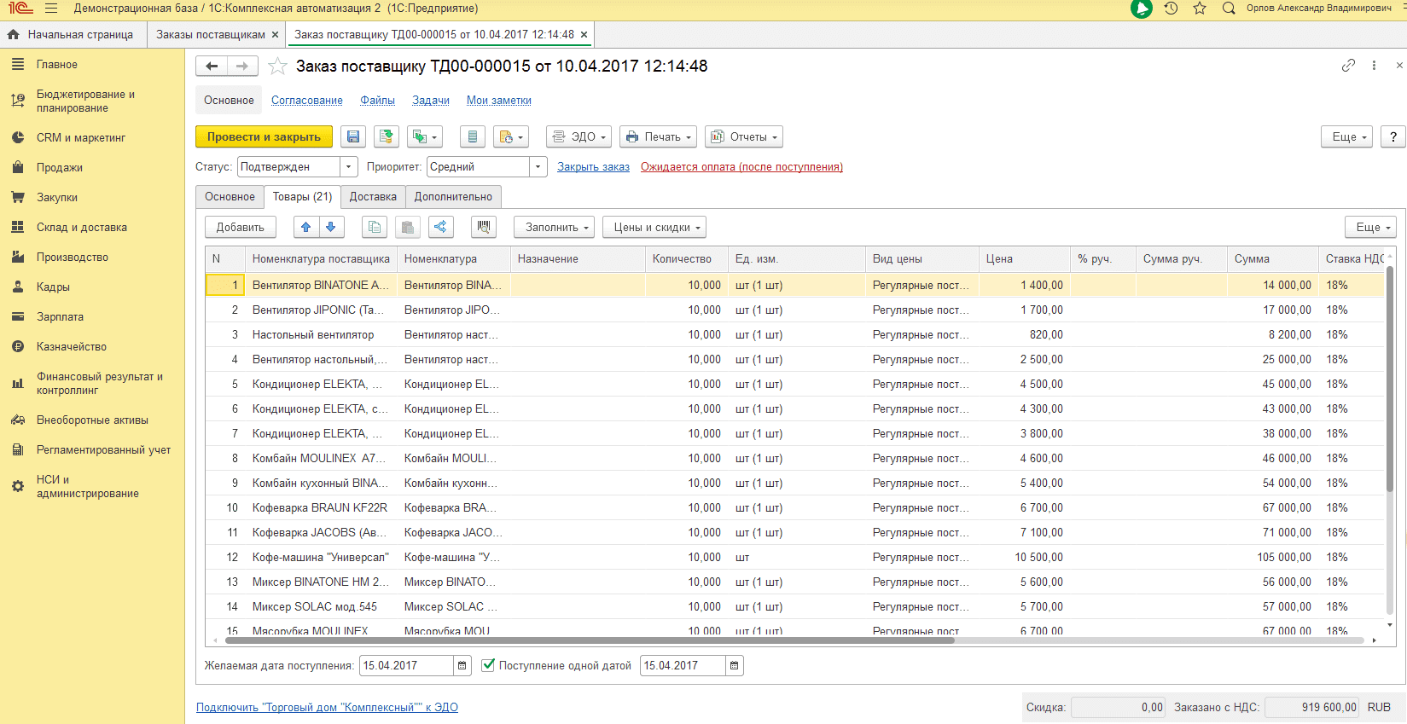Open Закупки section in sidebar
The image size is (1407, 724).
click(57, 197)
